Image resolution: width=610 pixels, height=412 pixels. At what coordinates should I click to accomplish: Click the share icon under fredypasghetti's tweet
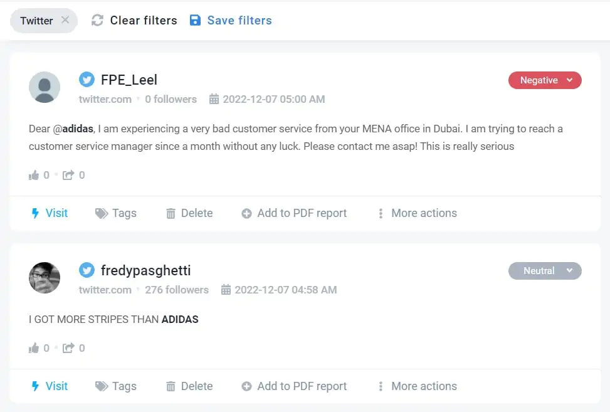69,348
